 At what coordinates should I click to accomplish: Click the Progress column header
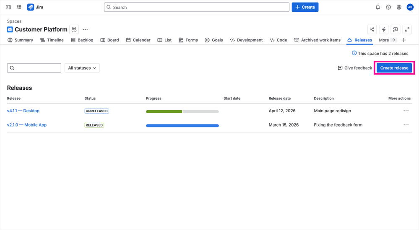pos(154,98)
